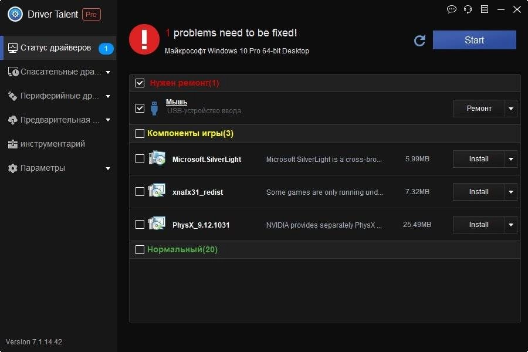Screen dimensions: 528x352
Task: Open Параметры in the sidebar
Action: tap(58, 168)
